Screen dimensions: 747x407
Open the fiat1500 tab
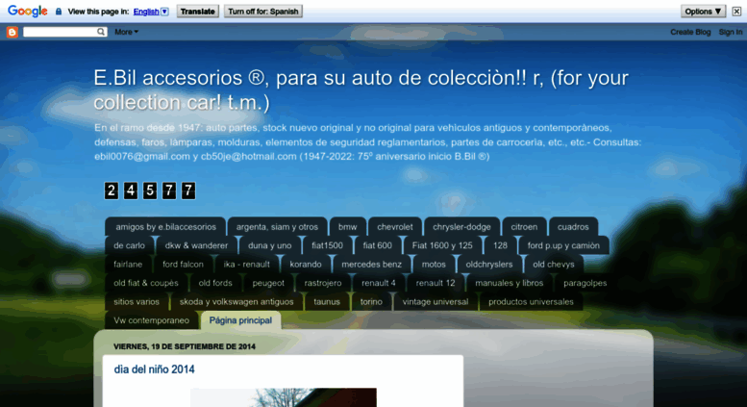coord(327,245)
